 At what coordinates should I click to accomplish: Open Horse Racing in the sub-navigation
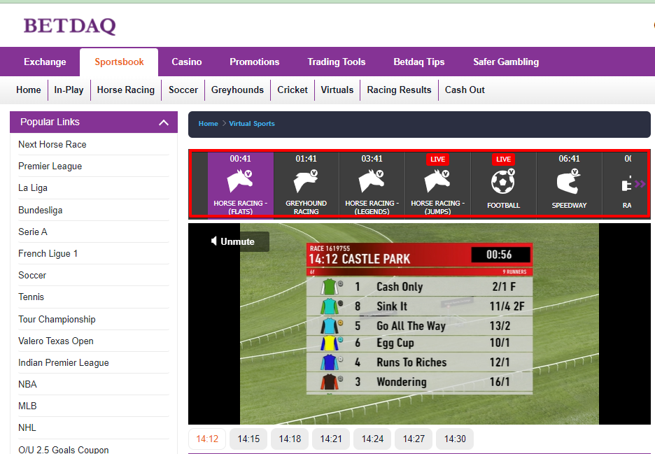pyautogui.click(x=126, y=90)
